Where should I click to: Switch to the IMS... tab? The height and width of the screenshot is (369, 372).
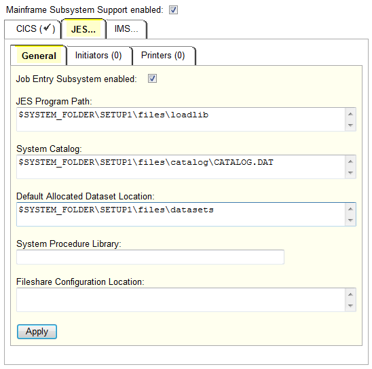126,29
